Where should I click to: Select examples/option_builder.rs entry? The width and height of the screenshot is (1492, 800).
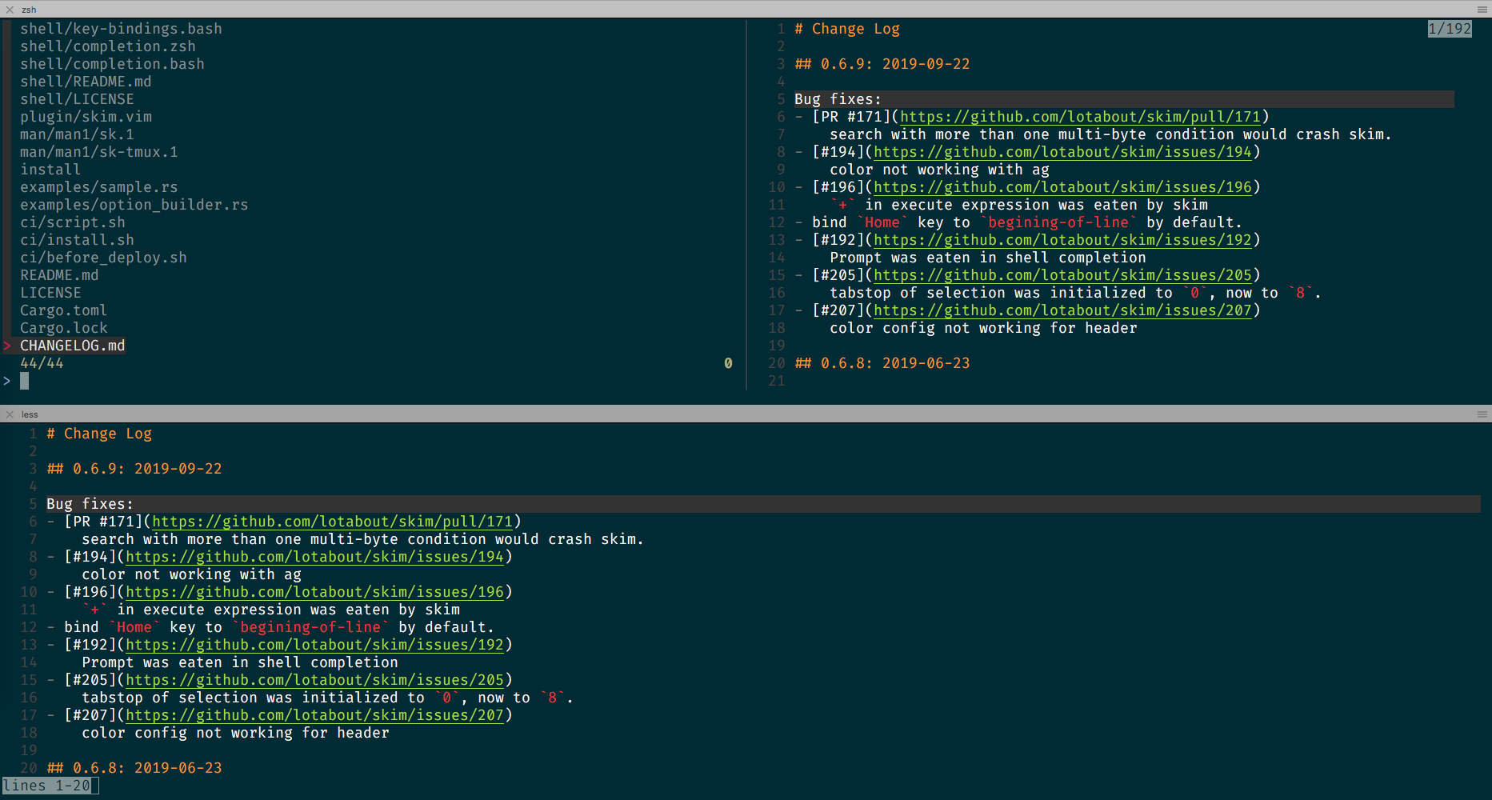(134, 205)
